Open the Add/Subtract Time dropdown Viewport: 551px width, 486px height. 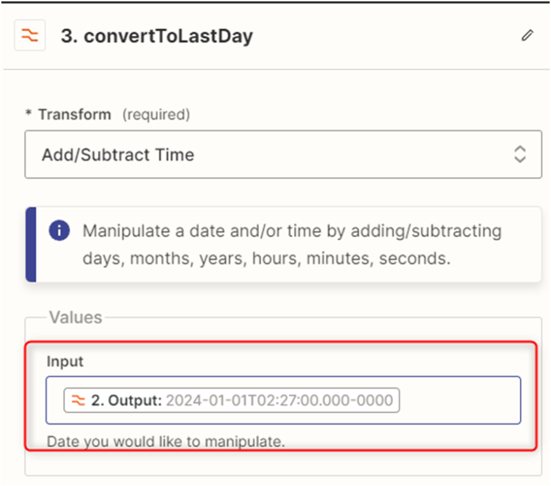pyautogui.click(x=275, y=154)
